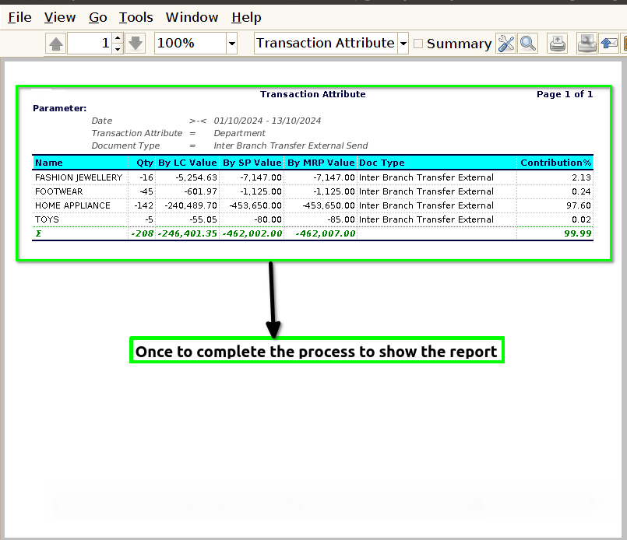Enable the Summary checkbox
This screenshot has width=627, height=540.
[x=418, y=44]
